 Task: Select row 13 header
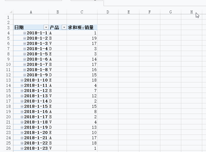pos(8,80)
